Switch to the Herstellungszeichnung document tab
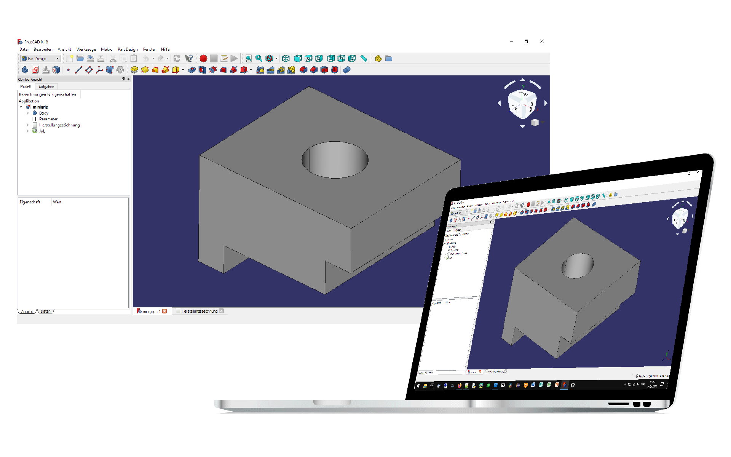 [x=199, y=311]
